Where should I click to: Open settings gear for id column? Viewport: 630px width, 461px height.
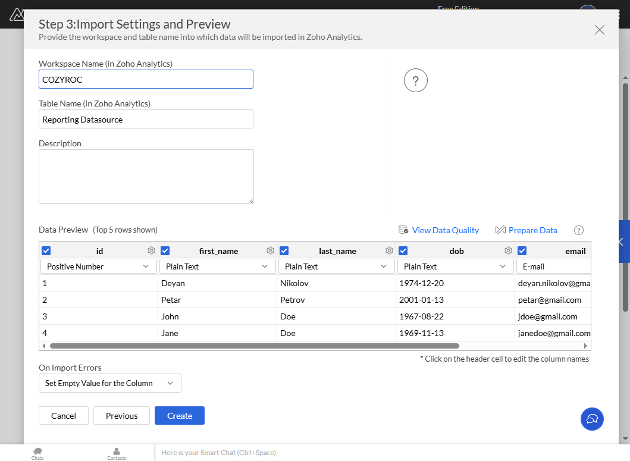tap(151, 251)
